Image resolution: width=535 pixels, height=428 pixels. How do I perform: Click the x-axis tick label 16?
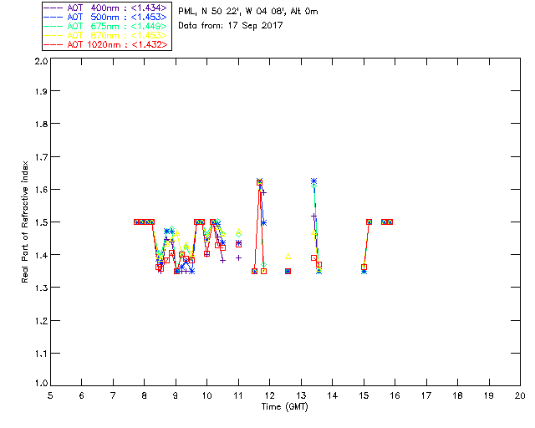(395, 395)
